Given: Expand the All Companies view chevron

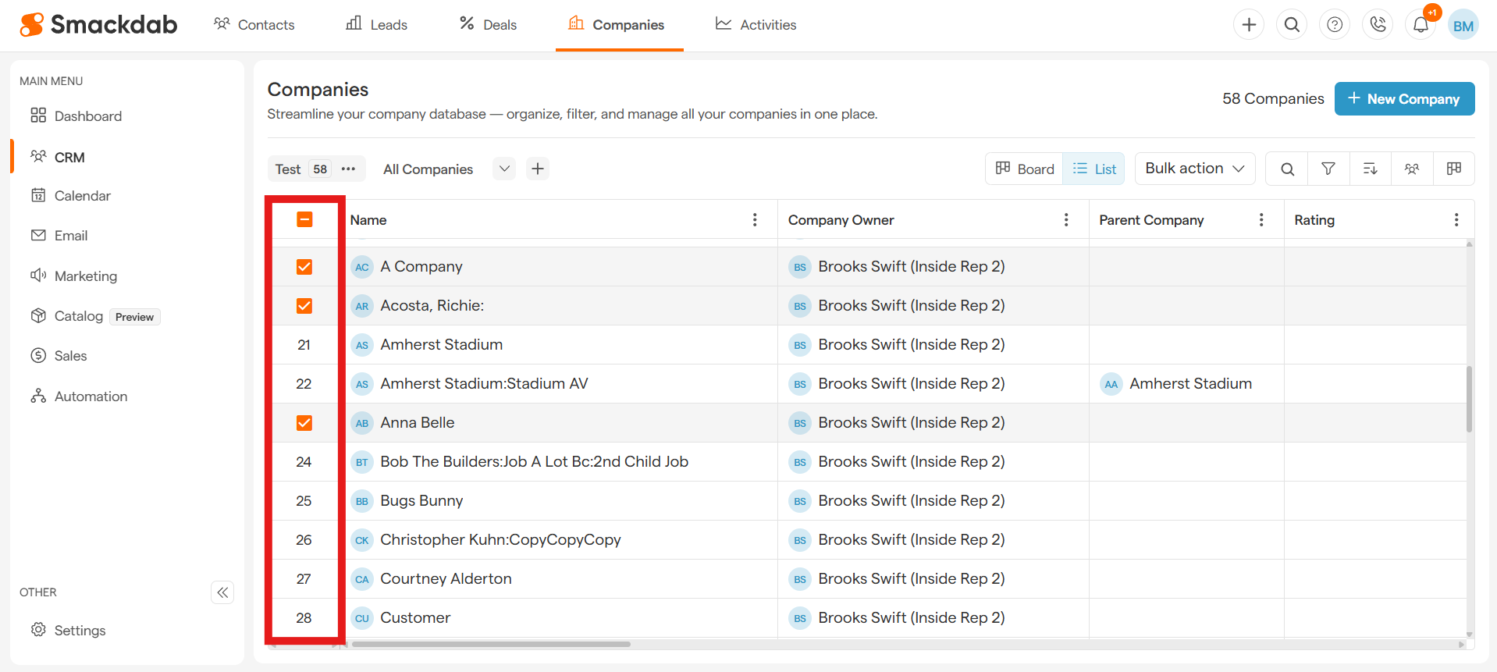Looking at the screenshot, I should (504, 169).
